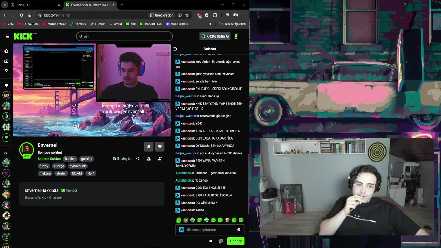441x248 pixels.
Task: Open a new browser tab
Action: tap(122, 5)
